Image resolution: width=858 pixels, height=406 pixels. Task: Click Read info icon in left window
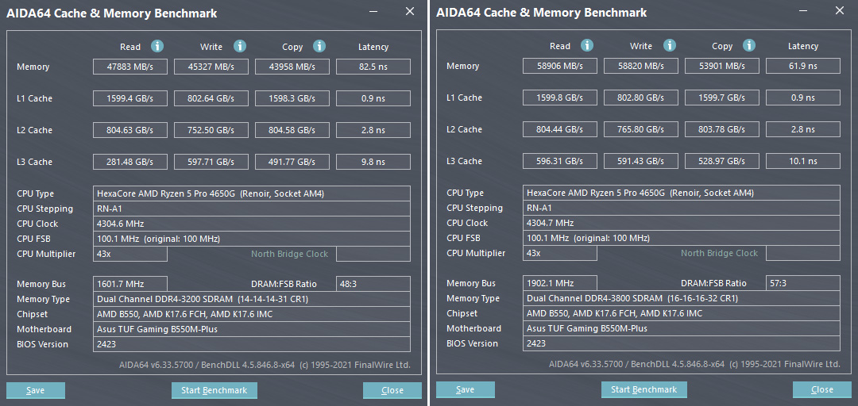[x=157, y=46]
